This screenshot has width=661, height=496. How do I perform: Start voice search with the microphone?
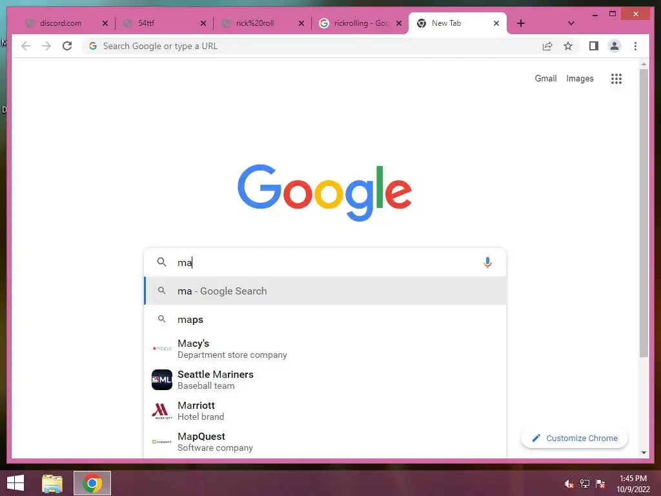[x=487, y=262]
